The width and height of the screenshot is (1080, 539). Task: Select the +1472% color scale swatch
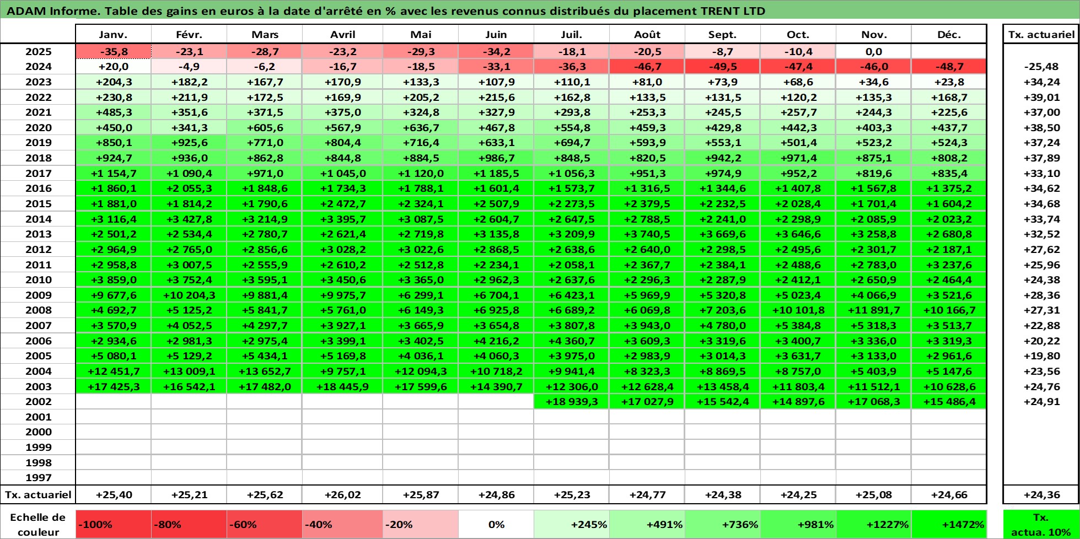coord(949,525)
